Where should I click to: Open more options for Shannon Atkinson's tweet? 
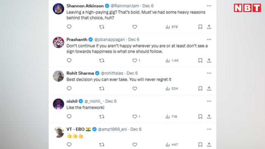coord(209,6)
